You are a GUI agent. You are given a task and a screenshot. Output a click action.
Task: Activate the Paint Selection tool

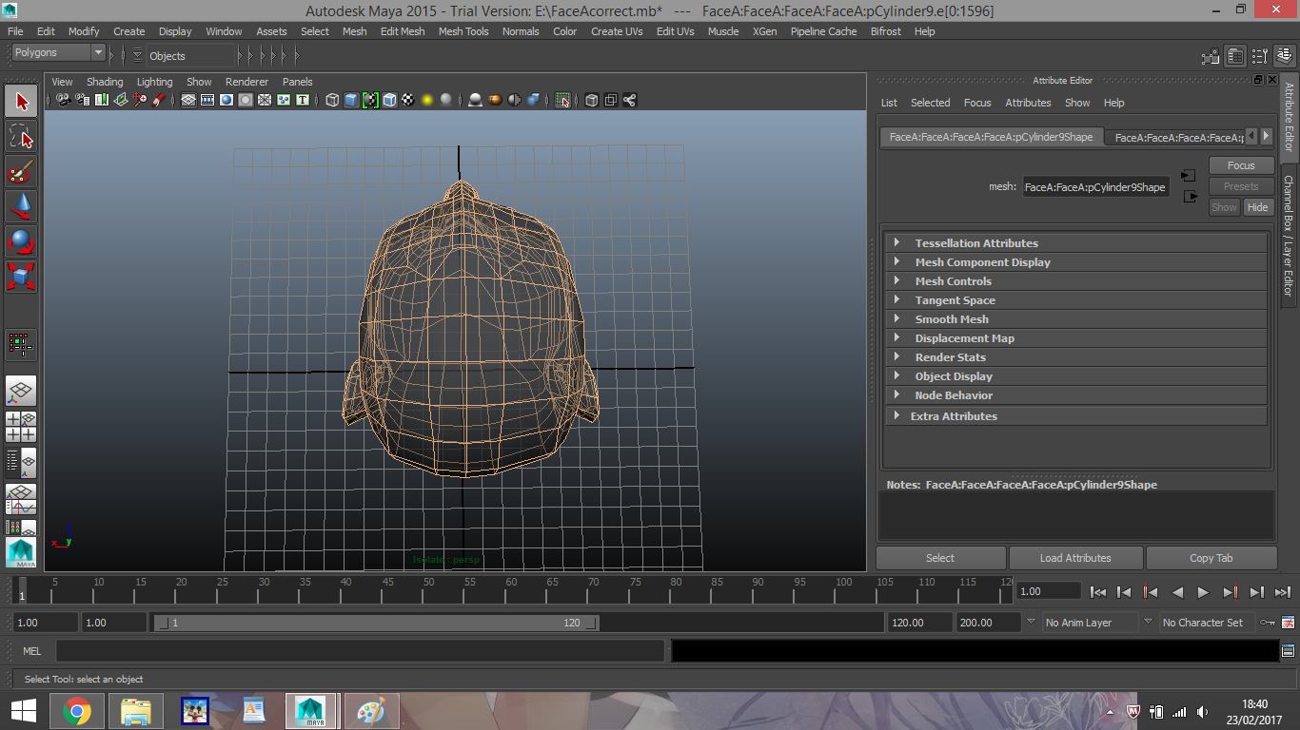[x=21, y=172]
